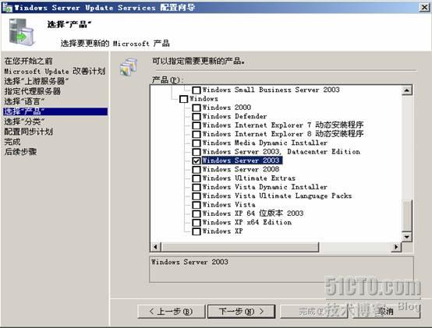Select the Windows Vista row label
Viewport: 432px width, 328px height.
point(228,204)
